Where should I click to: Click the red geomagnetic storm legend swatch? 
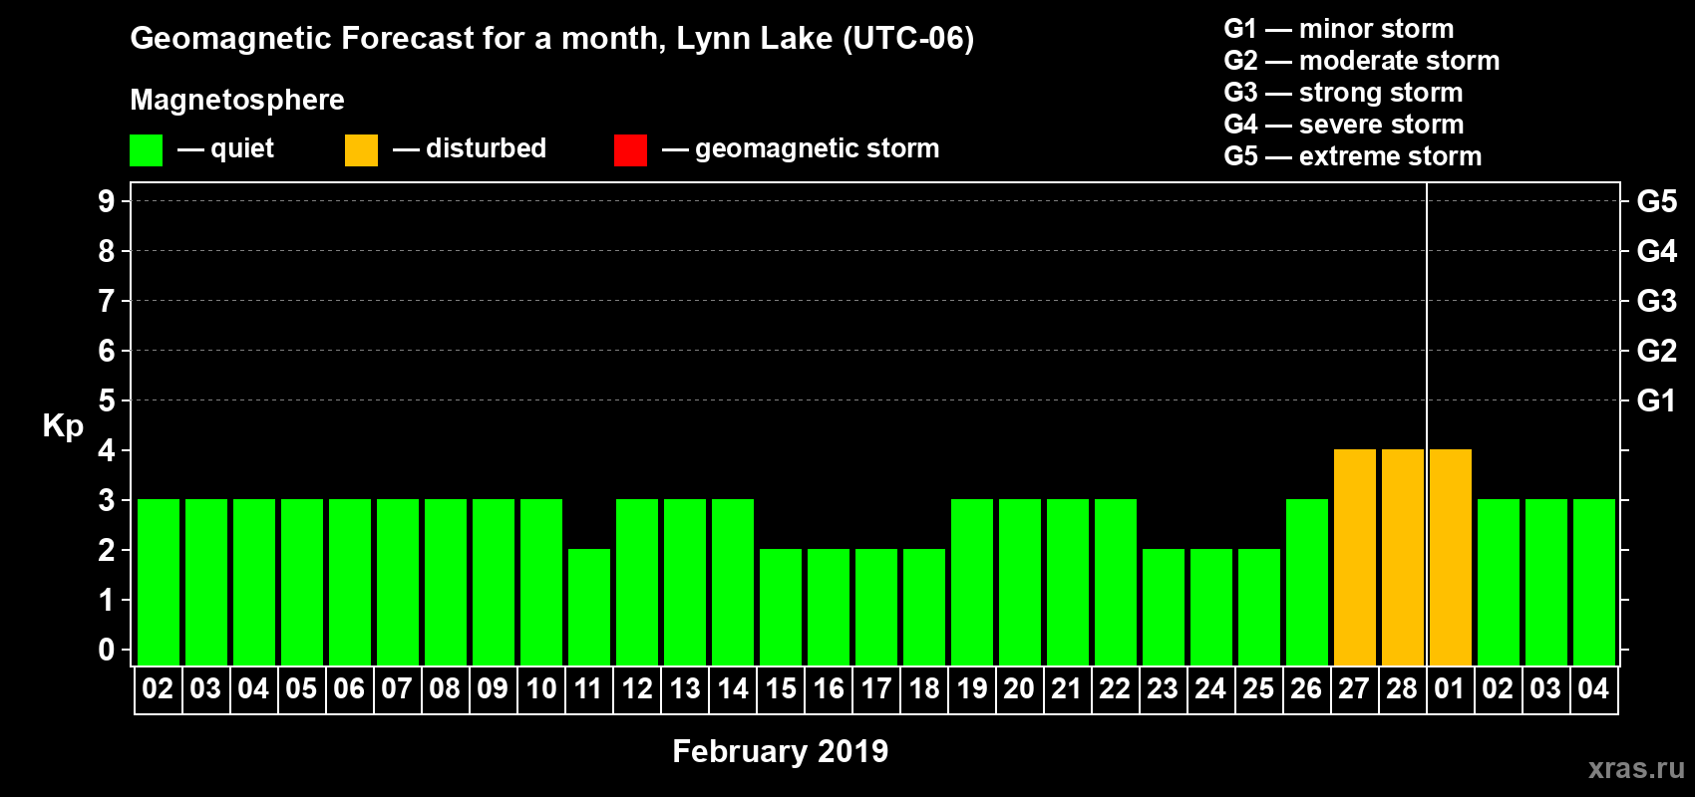pyautogui.click(x=630, y=150)
